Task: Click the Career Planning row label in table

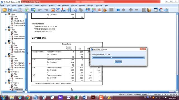Action: pos(38,52)
